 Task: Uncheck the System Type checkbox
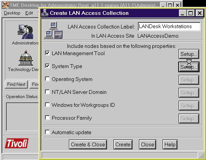[47, 66]
